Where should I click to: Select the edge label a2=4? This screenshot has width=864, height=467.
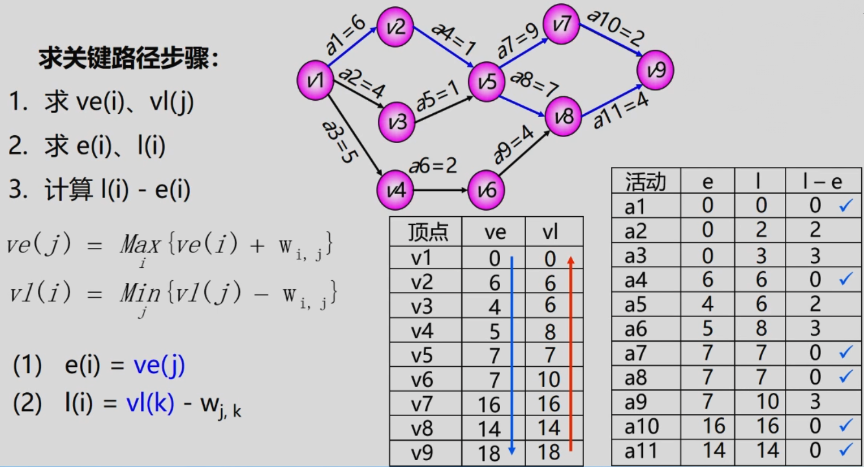coord(362,83)
